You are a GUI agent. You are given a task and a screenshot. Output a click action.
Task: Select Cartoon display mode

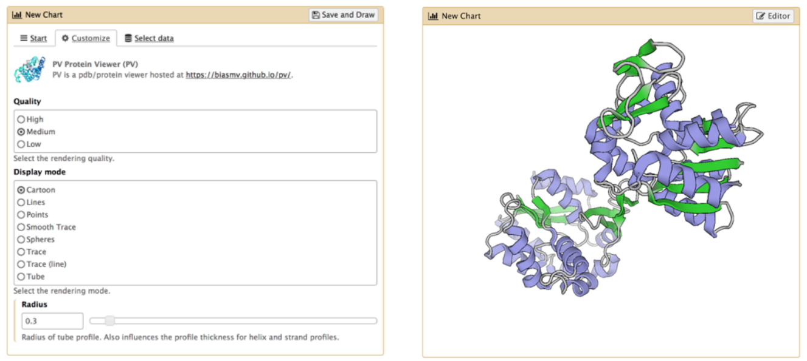coord(21,190)
